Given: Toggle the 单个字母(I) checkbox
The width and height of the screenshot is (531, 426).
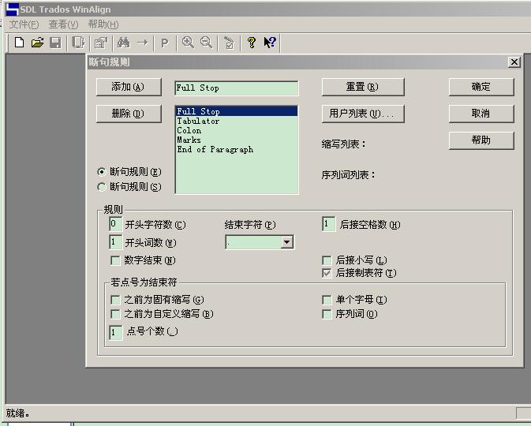Looking at the screenshot, I should (327, 300).
